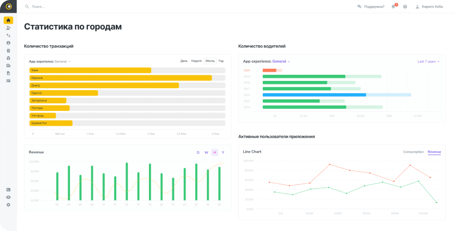Click the add user sidebar icon
The width and height of the screenshot is (454, 231).
click(x=8, y=28)
